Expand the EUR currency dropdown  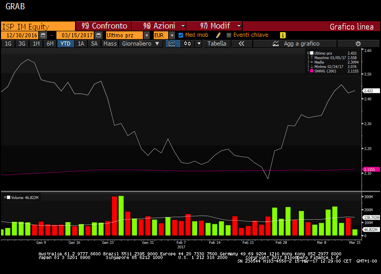[172, 35]
